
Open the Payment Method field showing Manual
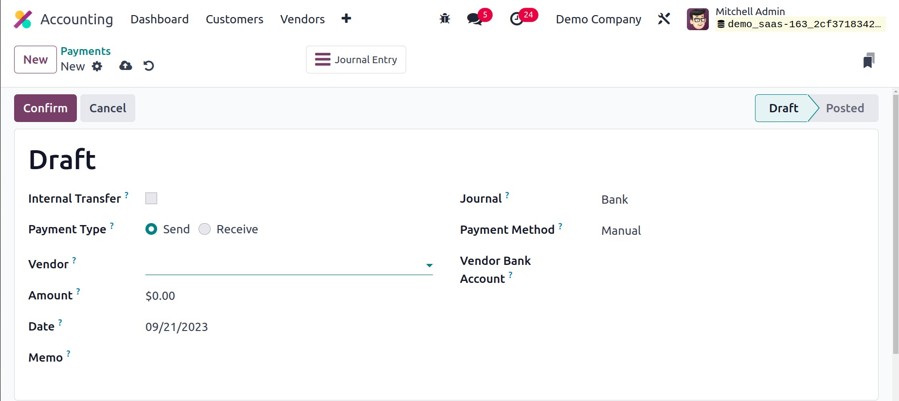621,231
